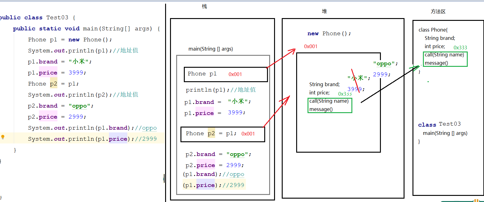The image size is (484, 202).
Task: Click 'p1.price = 3999;' in the stack diagram
Action: click(x=215, y=113)
